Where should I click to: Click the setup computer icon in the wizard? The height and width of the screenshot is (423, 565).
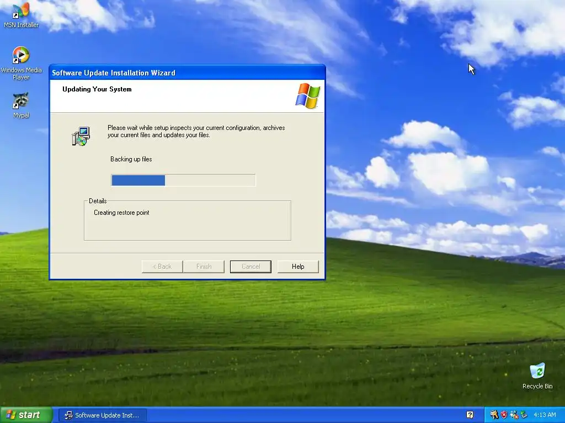pyautogui.click(x=81, y=137)
